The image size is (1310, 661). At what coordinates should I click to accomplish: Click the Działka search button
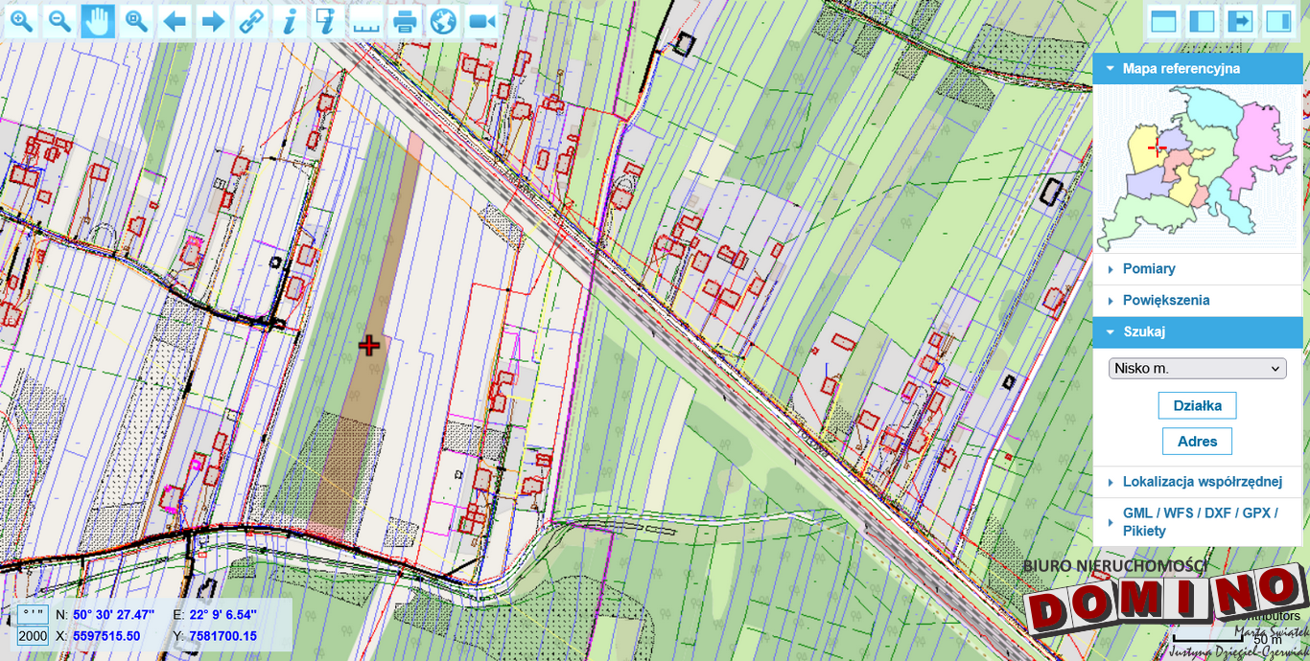click(1197, 405)
